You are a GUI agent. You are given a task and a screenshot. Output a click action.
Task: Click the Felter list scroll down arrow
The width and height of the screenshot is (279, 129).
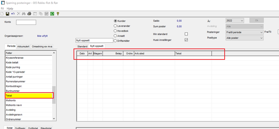point(54,119)
